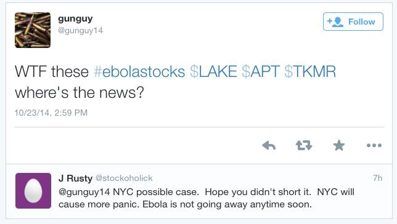Open the J Rusty profile name
Image resolution: width=397 pixels, height=224 pixels.
tap(75, 178)
